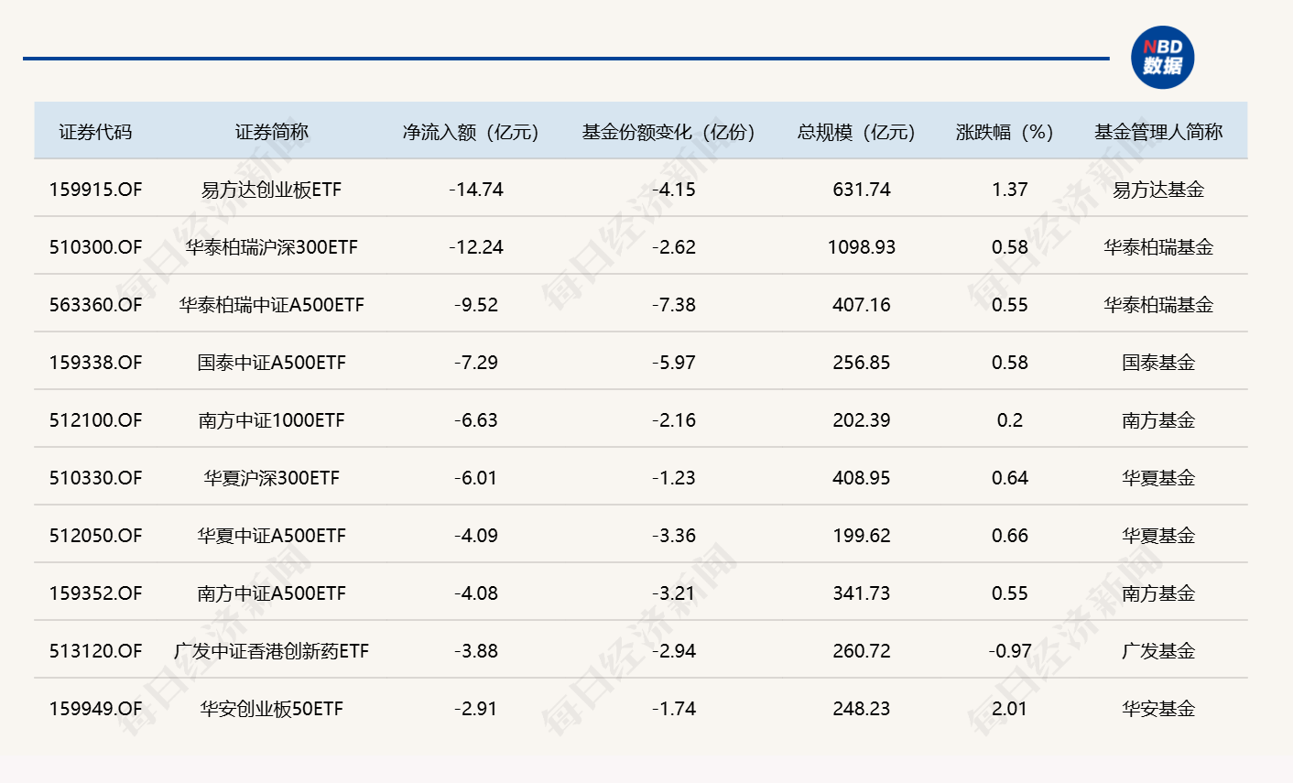Select price change value 1.37
The height and width of the screenshot is (783, 1293).
click(x=1010, y=190)
